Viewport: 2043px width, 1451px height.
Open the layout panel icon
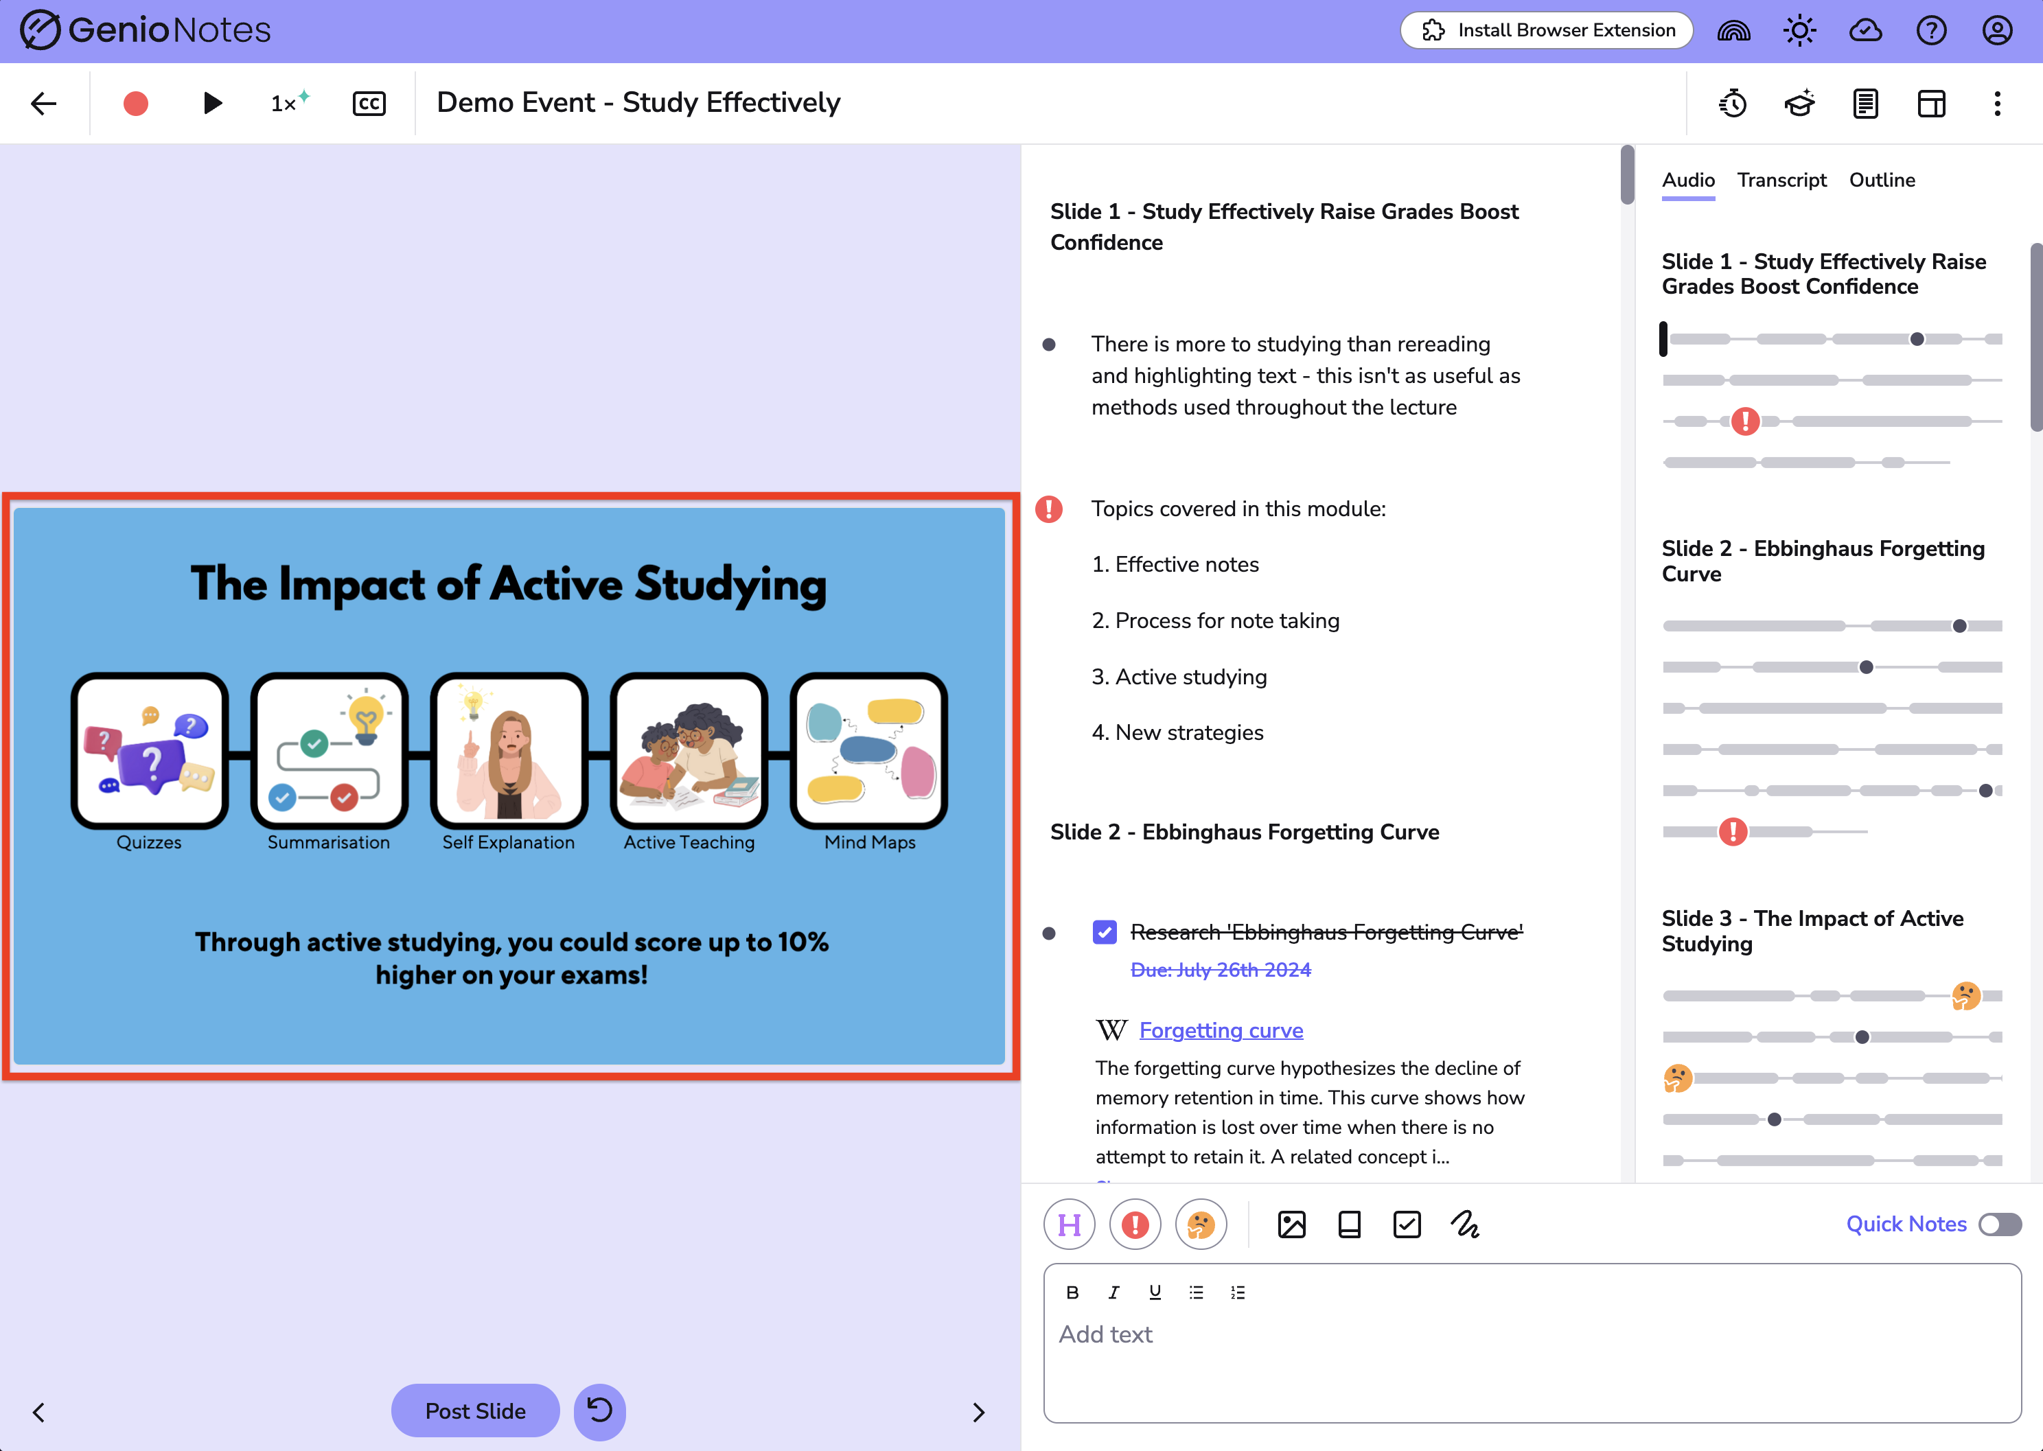click(1931, 104)
